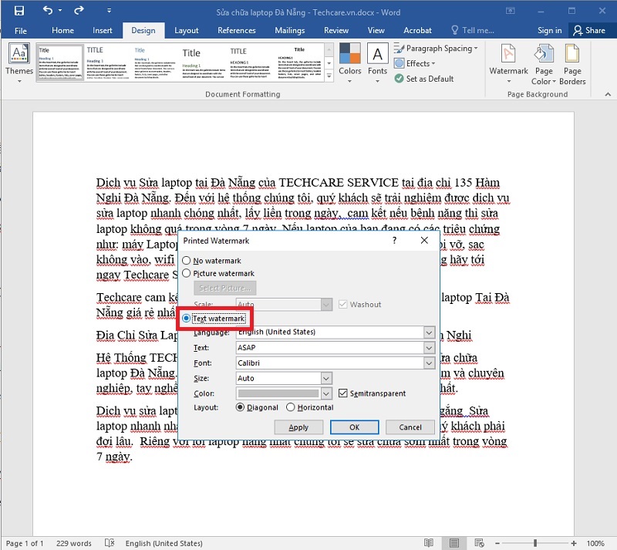Open the References tab
This screenshot has height=550, width=617.
(236, 30)
